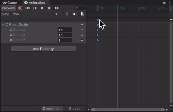Viewport: 173px width, 112px height.
Task: Open the window tab options menu
Action: point(169,2)
